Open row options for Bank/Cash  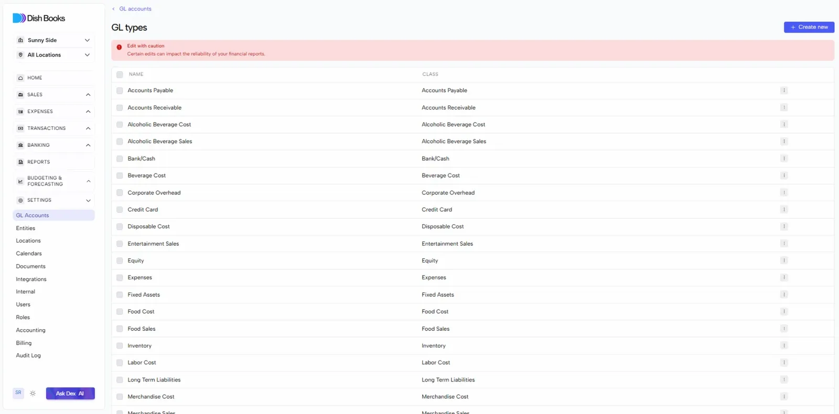point(784,159)
